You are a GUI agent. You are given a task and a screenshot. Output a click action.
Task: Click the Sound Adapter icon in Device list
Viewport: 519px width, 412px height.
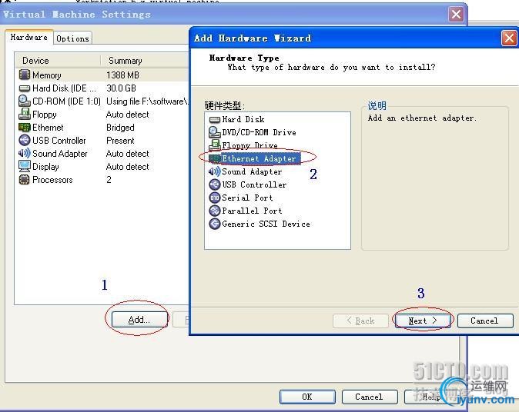click(25, 153)
